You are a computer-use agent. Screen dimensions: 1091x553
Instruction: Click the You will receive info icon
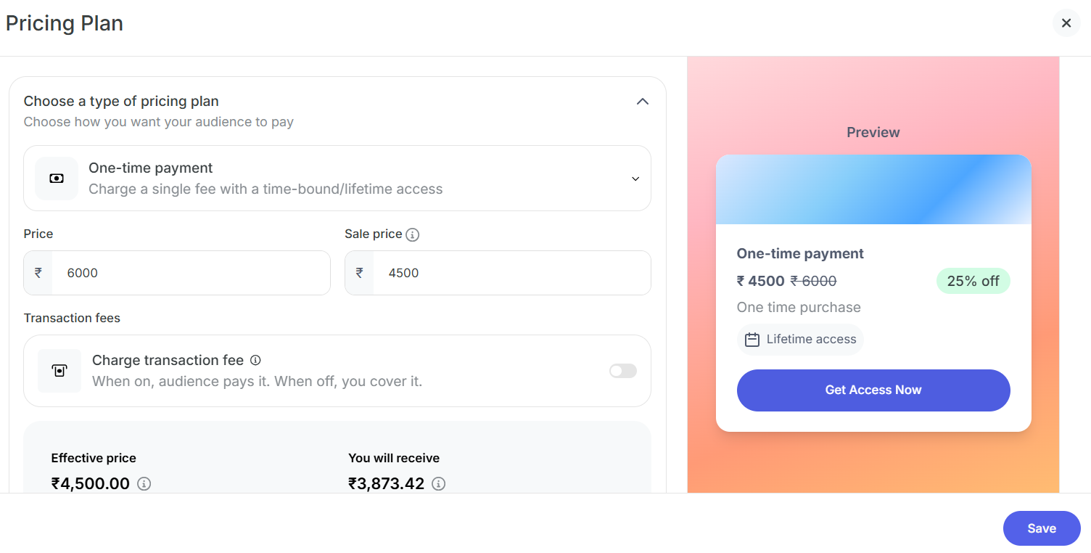tap(438, 484)
